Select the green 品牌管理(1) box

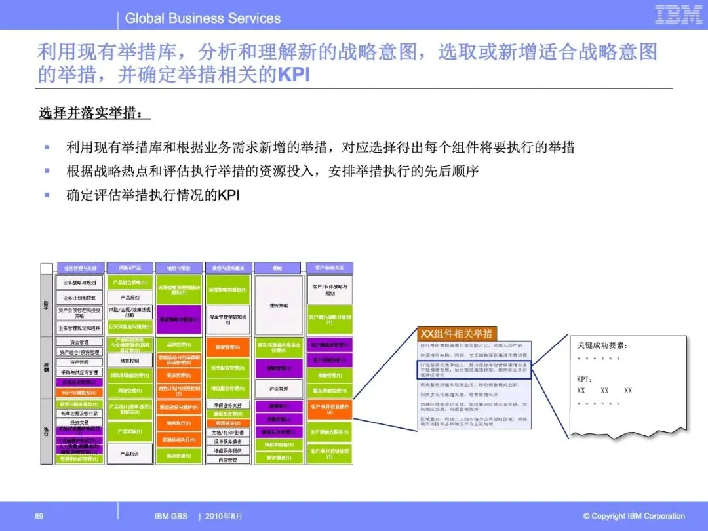tap(179, 345)
